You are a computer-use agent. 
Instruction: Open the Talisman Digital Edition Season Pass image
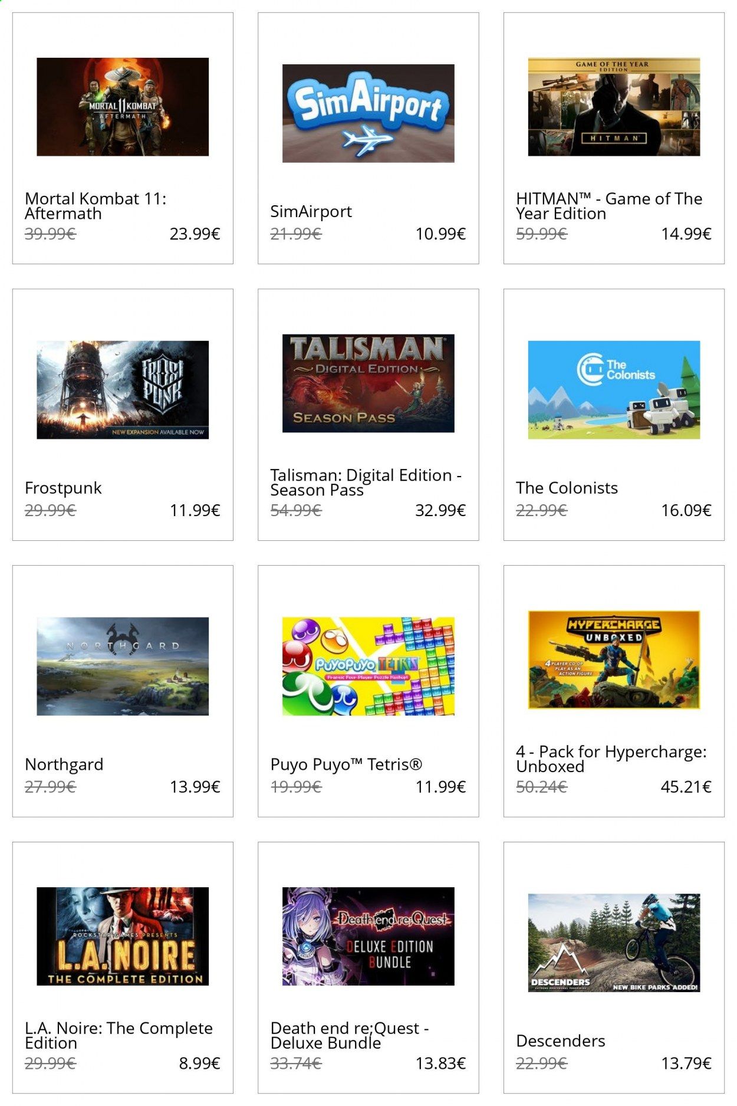(x=368, y=383)
